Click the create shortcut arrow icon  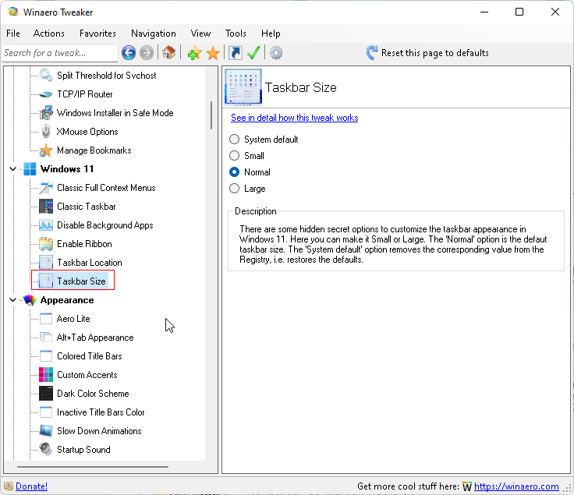236,53
